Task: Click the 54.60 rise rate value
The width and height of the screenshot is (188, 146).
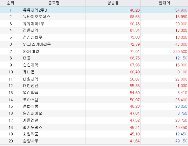Action: click(135, 93)
